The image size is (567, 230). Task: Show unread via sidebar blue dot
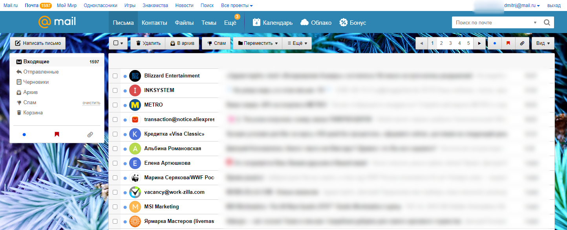pyautogui.click(x=24, y=134)
